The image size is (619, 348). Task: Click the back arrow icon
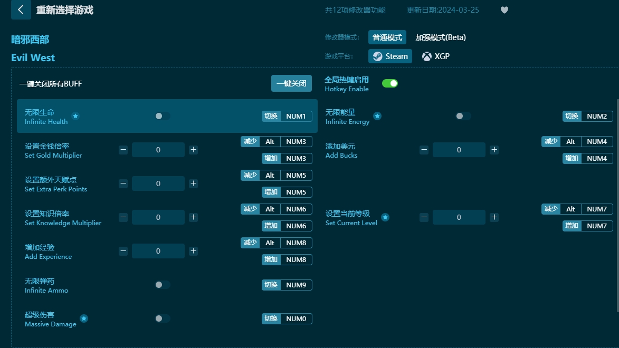tap(21, 9)
